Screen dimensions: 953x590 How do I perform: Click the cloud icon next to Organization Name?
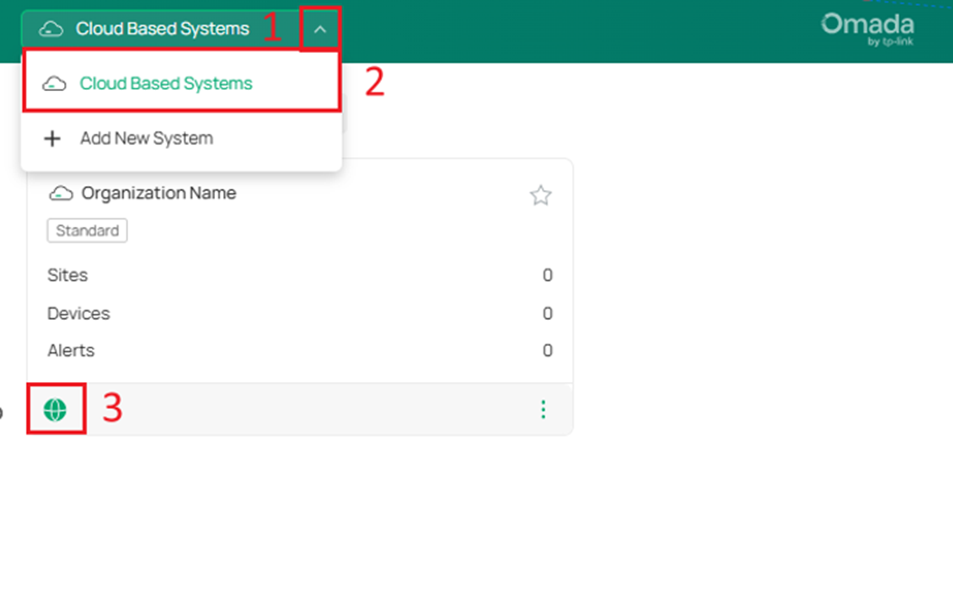(61, 194)
